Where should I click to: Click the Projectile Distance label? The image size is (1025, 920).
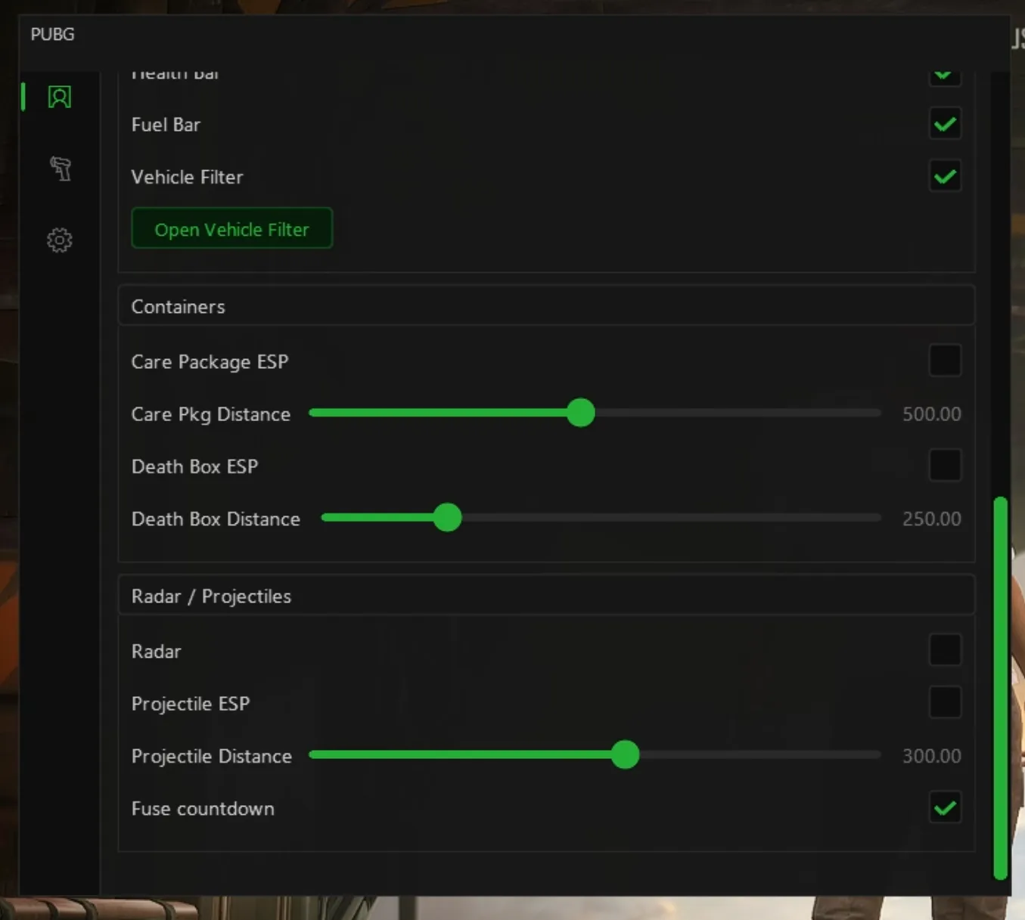211,756
